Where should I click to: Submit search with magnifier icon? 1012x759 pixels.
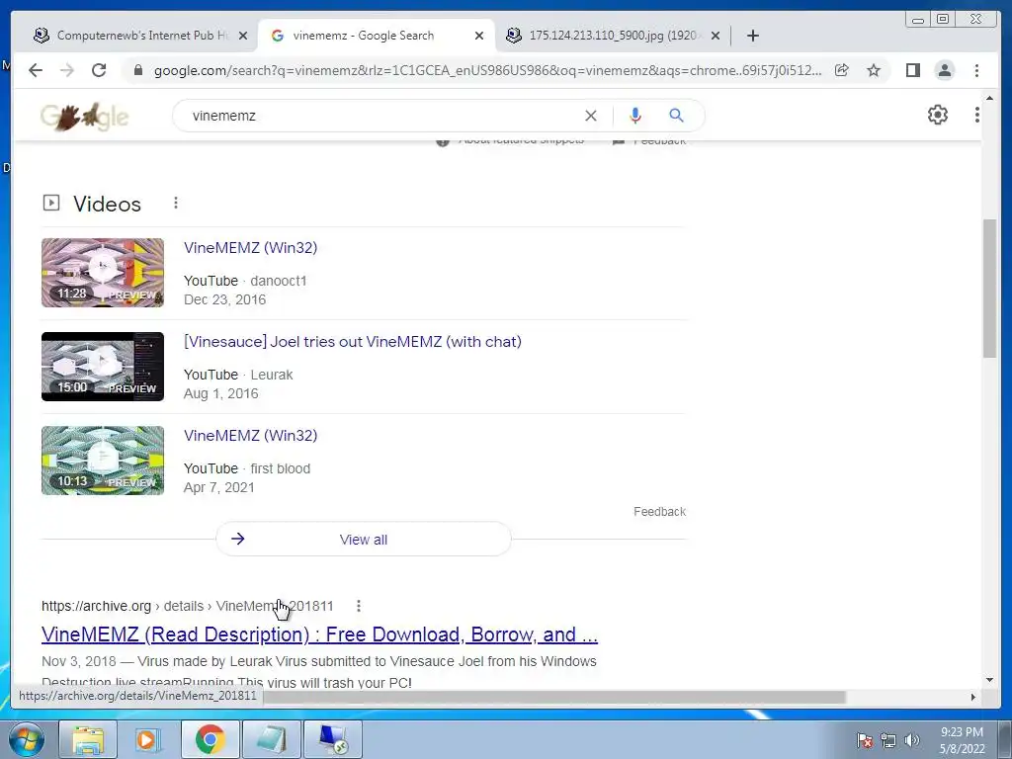(676, 116)
